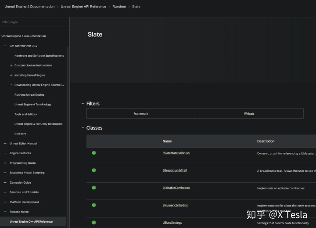
Task: Click the green class icon beside SEditableComboBox
Action: tap(94, 188)
